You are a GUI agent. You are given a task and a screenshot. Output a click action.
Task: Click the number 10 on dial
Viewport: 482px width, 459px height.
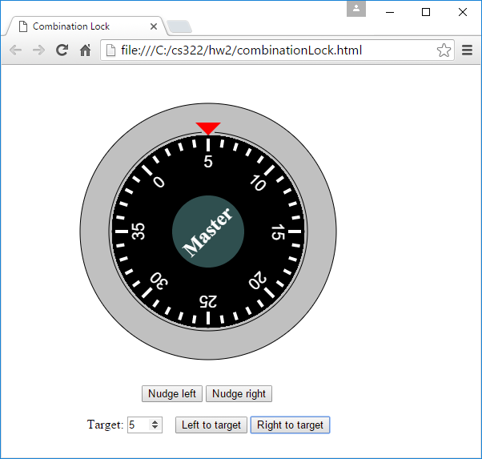258,183
